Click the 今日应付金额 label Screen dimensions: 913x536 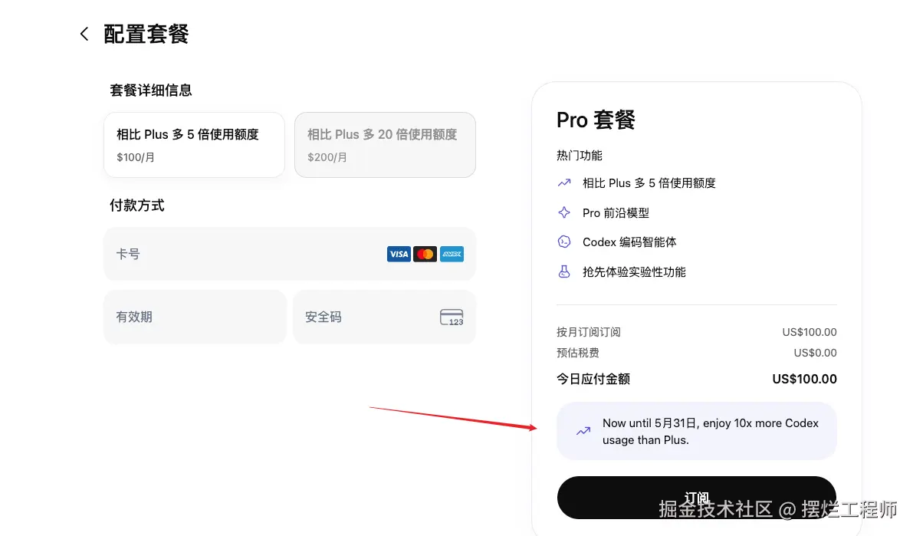(x=593, y=380)
